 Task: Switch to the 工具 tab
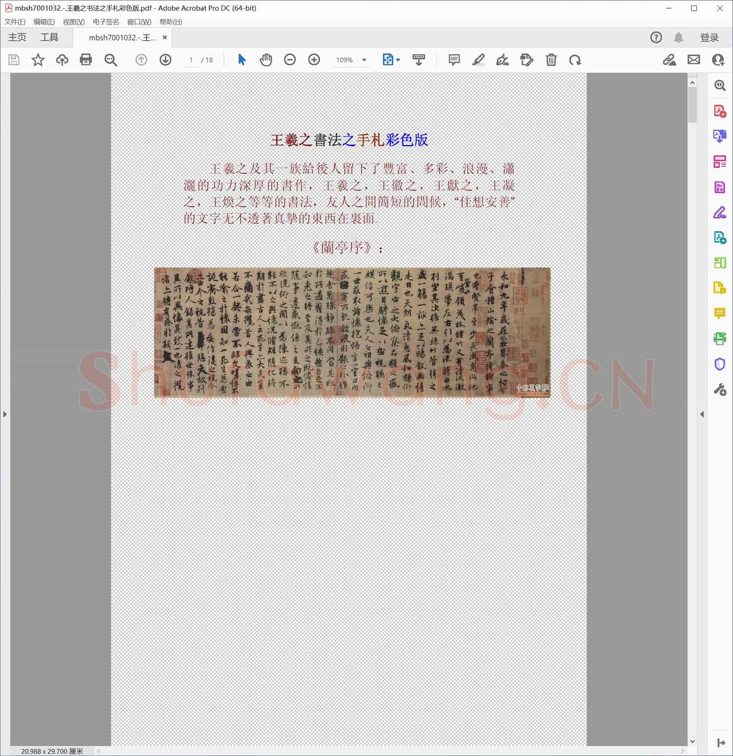point(49,37)
